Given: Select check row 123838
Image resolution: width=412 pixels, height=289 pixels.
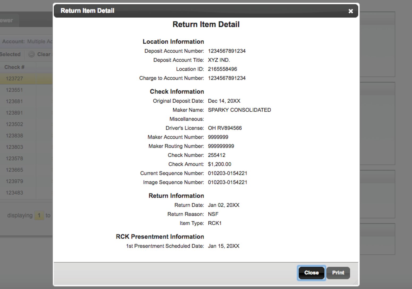Looking at the screenshot, I should [x=15, y=136].
